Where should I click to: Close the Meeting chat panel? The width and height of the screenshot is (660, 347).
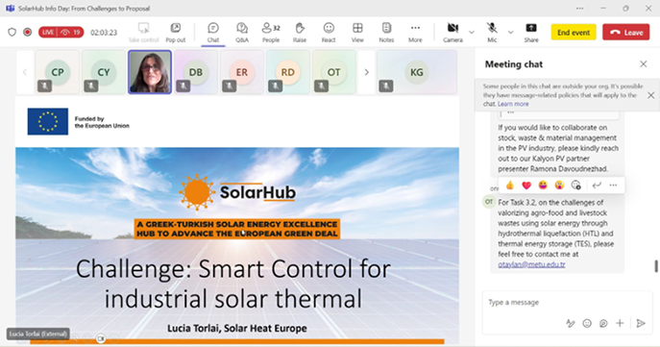(643, 64)
